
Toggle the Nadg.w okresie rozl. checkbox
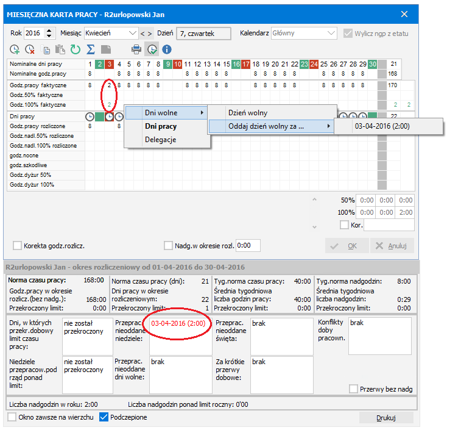(x=169, y=246)
